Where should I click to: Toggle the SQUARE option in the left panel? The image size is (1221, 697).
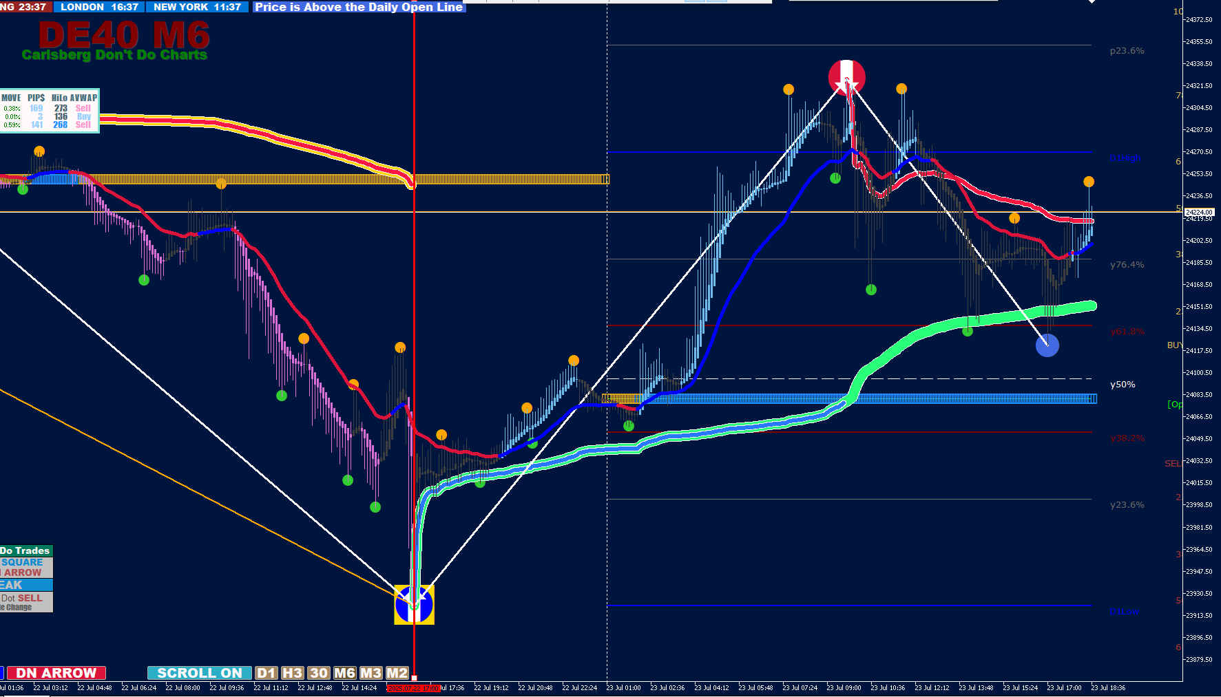tap(22, 562)
